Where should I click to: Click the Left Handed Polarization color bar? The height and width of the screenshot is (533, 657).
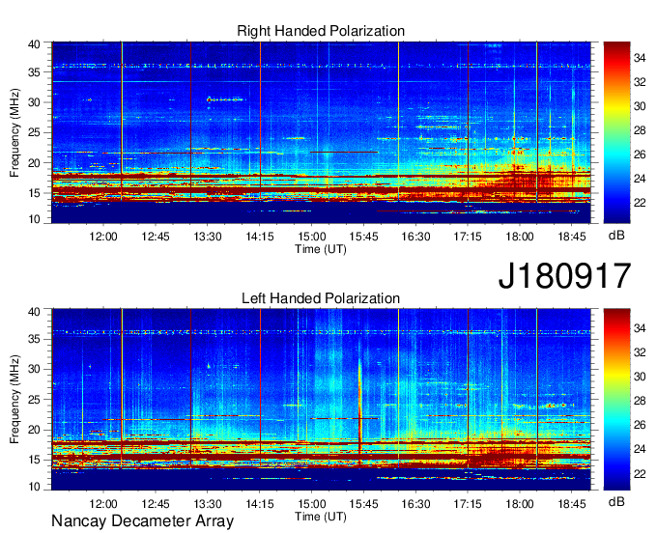click(616, 399)
